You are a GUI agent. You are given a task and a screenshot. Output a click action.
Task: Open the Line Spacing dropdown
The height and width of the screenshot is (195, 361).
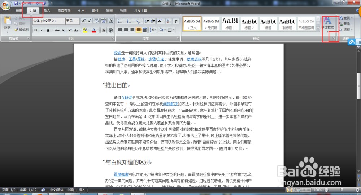pyautogui.click(x=152, y=30)
